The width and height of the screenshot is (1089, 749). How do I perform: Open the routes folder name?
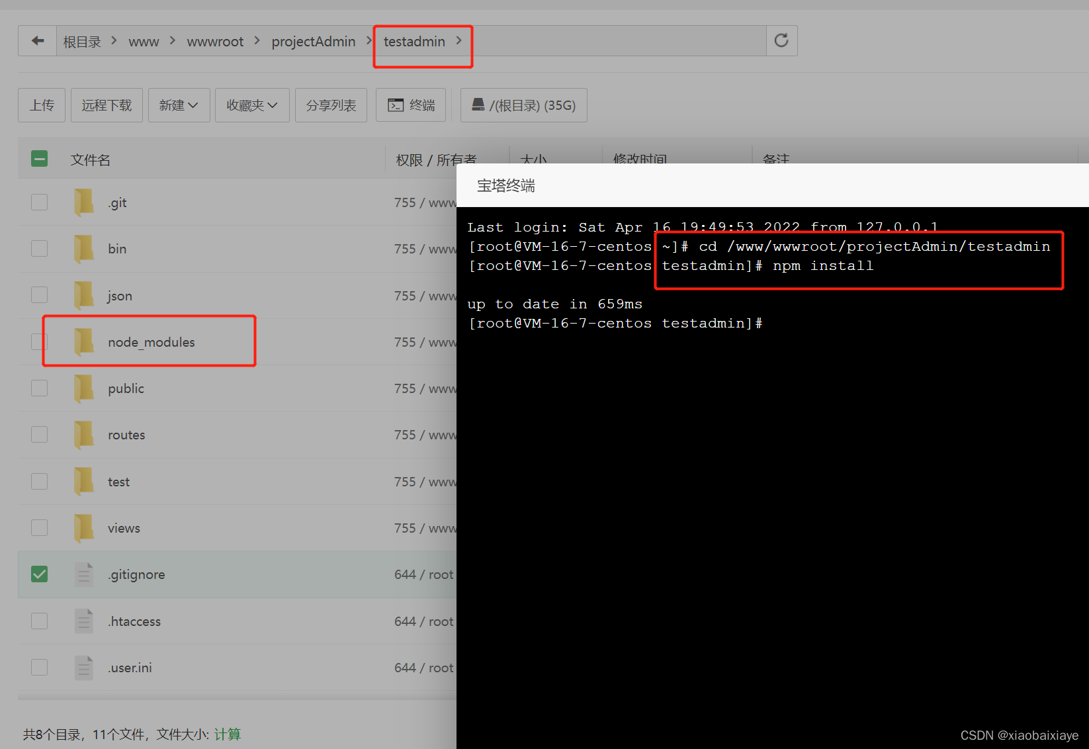pos(126,435)
